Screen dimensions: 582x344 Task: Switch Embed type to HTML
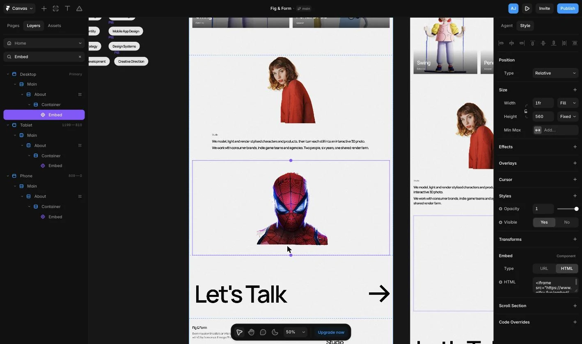567,268
